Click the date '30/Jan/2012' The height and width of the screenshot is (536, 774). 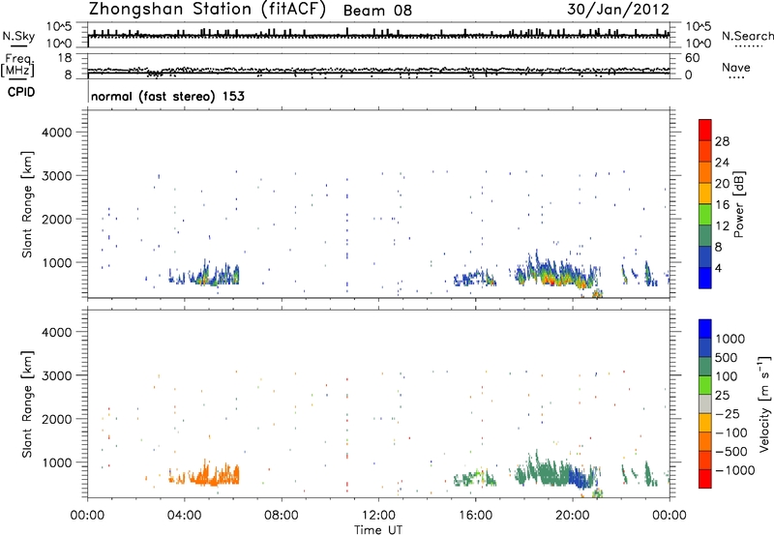click(618, 10)
